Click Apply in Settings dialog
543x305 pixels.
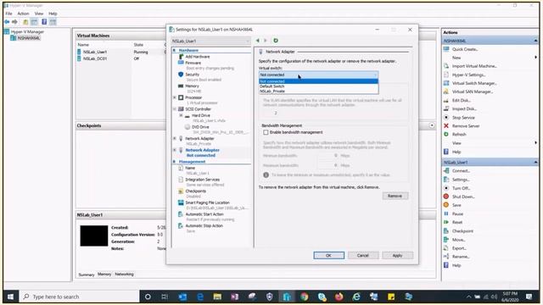coord(397,255)
